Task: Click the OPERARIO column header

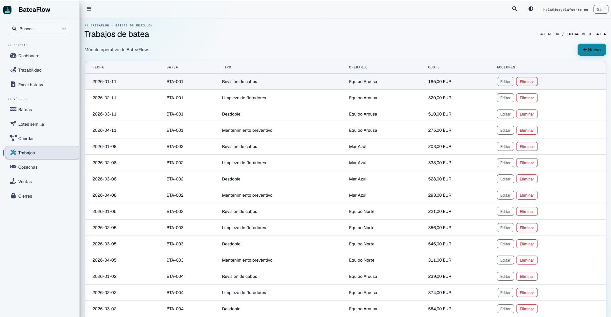Action: tap(358, 67)
